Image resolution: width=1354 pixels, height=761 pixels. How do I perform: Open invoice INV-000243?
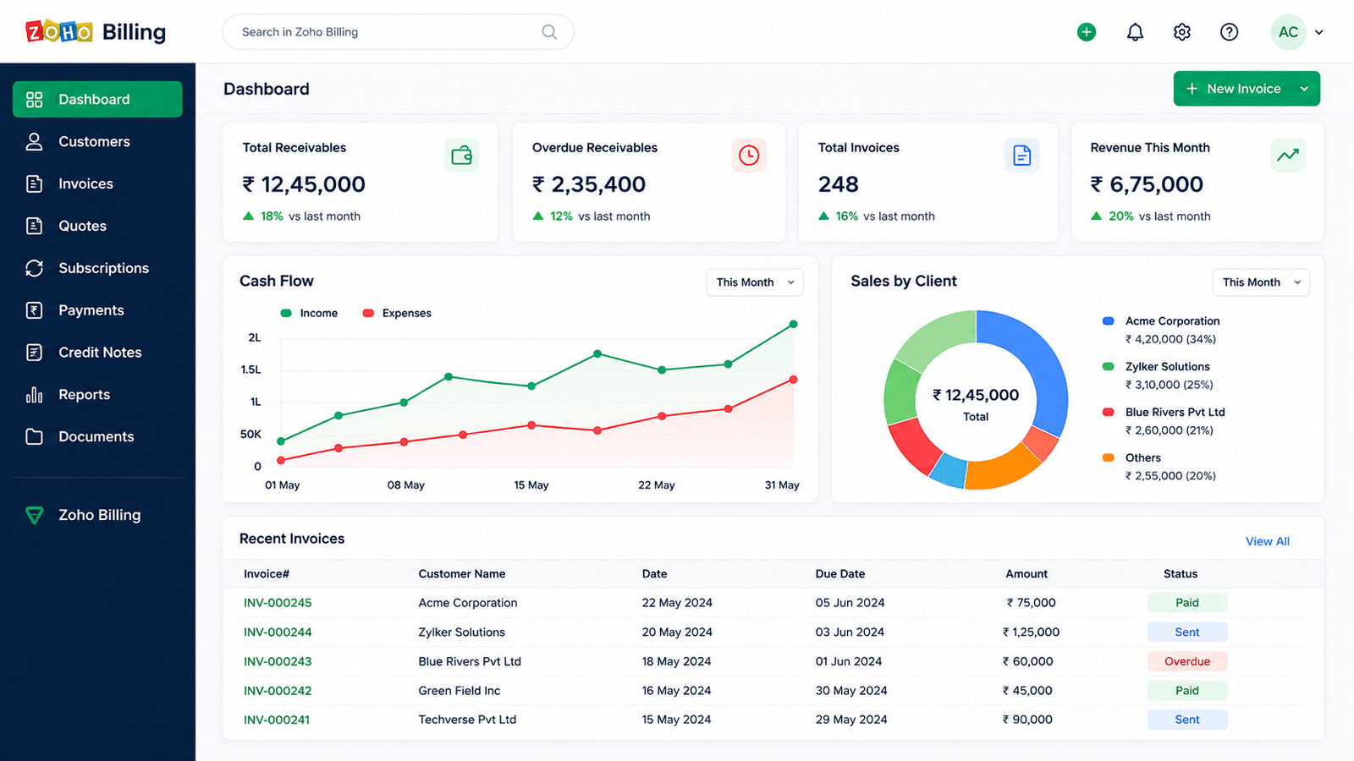[x=278, y=661]
